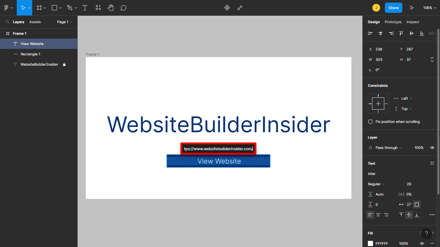Select the View Website layer

pos(39,44)
